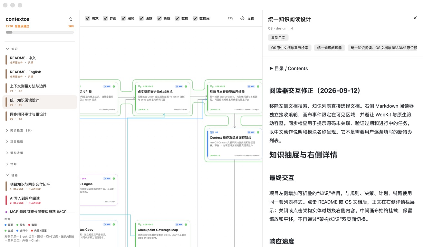Click the green check on 切片引擎 card

pos(114,87)
